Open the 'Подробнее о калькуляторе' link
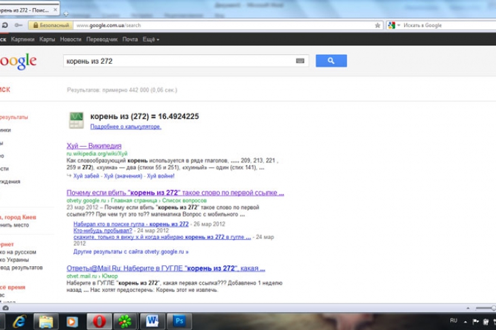496x330 pixels. [x=126, y=126]
